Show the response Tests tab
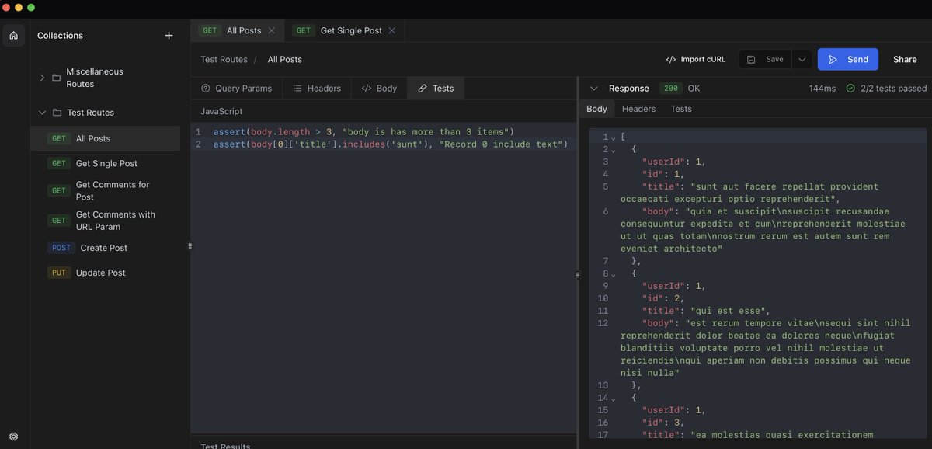 [x=681, y=109]
